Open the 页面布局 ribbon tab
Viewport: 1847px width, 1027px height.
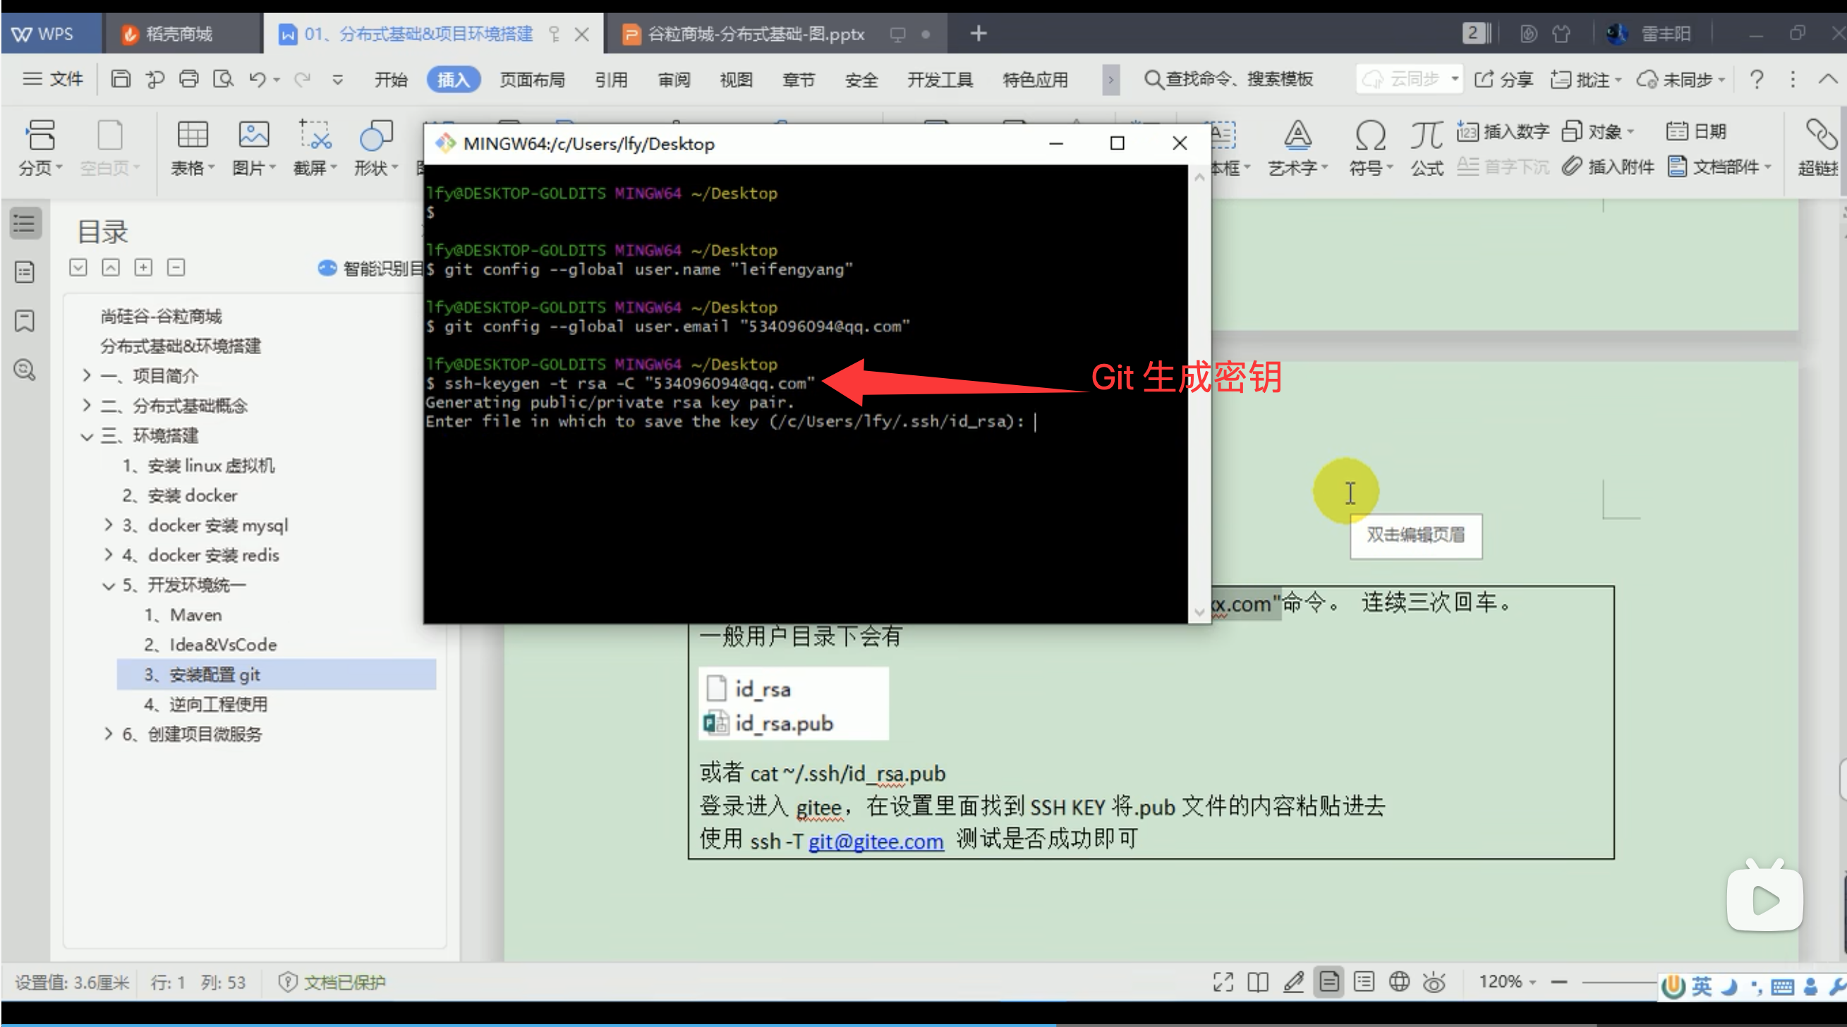pyautogui.click(x=531, y=80)
